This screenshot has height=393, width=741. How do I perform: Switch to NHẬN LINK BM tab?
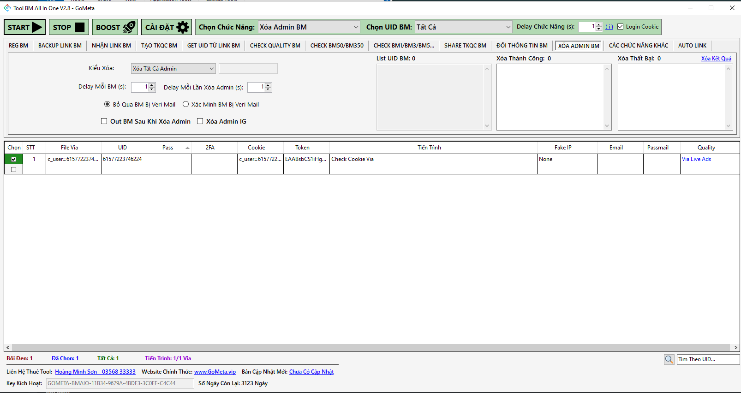(111, 46)
